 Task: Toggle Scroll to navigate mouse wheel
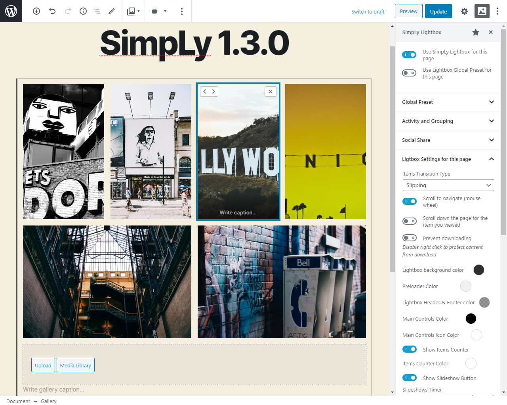tap(410, 201)
